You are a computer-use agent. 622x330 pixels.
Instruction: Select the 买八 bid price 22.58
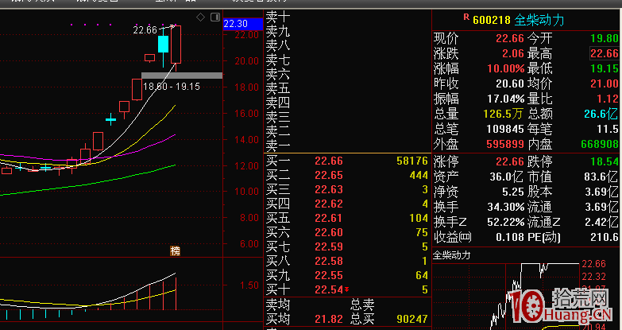(329, 261)
